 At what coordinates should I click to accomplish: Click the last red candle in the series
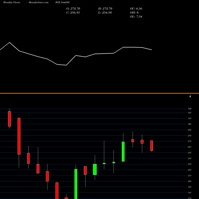tap(152, 146)
